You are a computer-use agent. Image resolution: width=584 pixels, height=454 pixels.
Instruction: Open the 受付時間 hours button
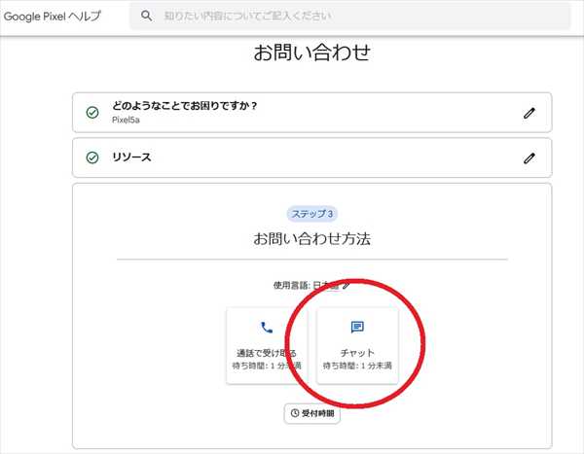pyautogui.click(x=312, y=413)
